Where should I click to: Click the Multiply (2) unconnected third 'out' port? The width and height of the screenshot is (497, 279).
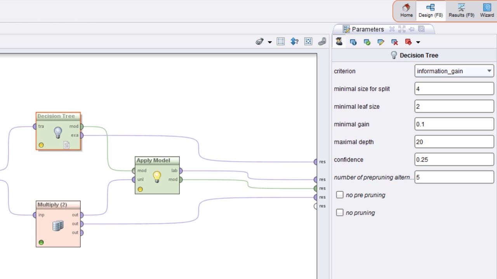(81, 232)
